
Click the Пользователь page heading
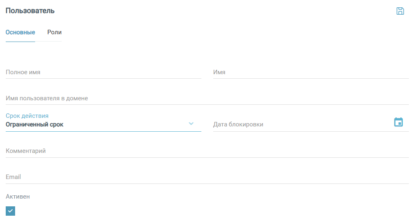point(30,11)
